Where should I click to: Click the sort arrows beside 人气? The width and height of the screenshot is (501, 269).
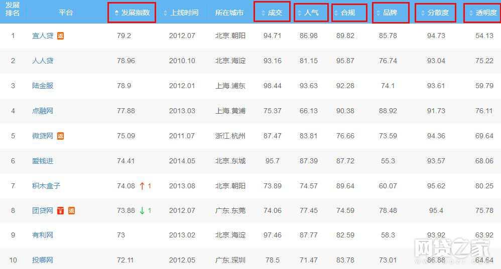click(x=299, y=13)
